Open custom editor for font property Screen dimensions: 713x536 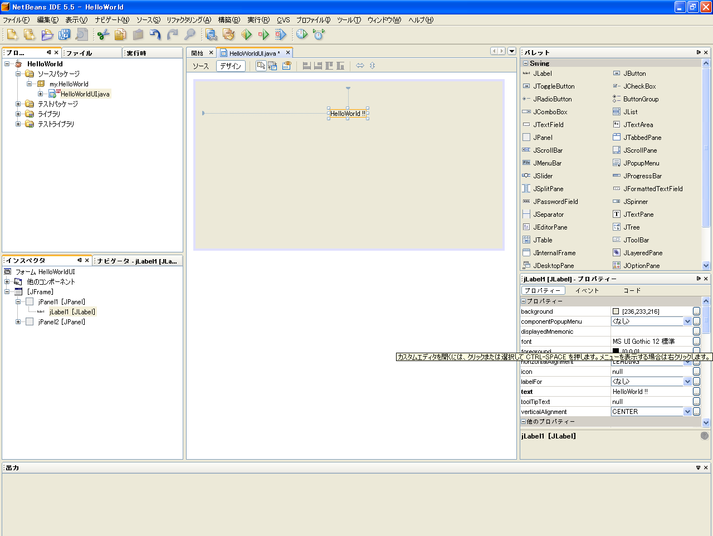click(696, 342)
